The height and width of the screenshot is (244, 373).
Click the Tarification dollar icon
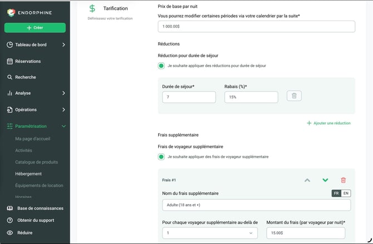coord(92,8)
